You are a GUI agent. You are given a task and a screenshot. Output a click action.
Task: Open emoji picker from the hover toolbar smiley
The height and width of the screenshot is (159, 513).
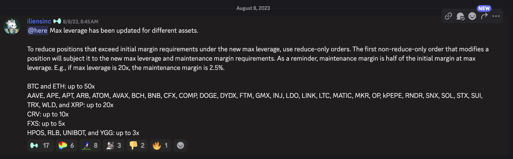(x=472, y=16)
